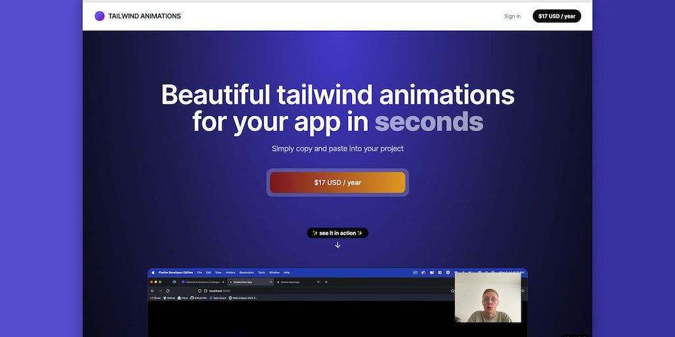
Task: Open the Edit menu in the demo video
Action: click(x=208, y=272)
